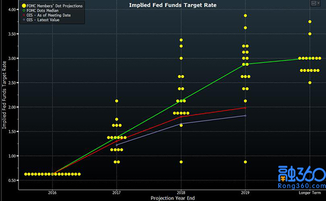The image size is (326, 201).
Task: Select the 2016 x-axis label
Action: coord(52,193)
